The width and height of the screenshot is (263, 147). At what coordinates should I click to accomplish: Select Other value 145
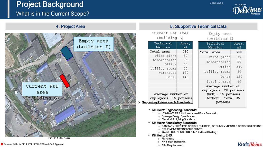pyautogui.click(x=185, y=77)
